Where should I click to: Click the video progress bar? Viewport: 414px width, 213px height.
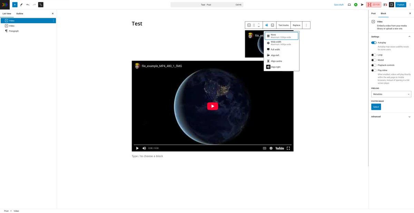coord(213,145)
